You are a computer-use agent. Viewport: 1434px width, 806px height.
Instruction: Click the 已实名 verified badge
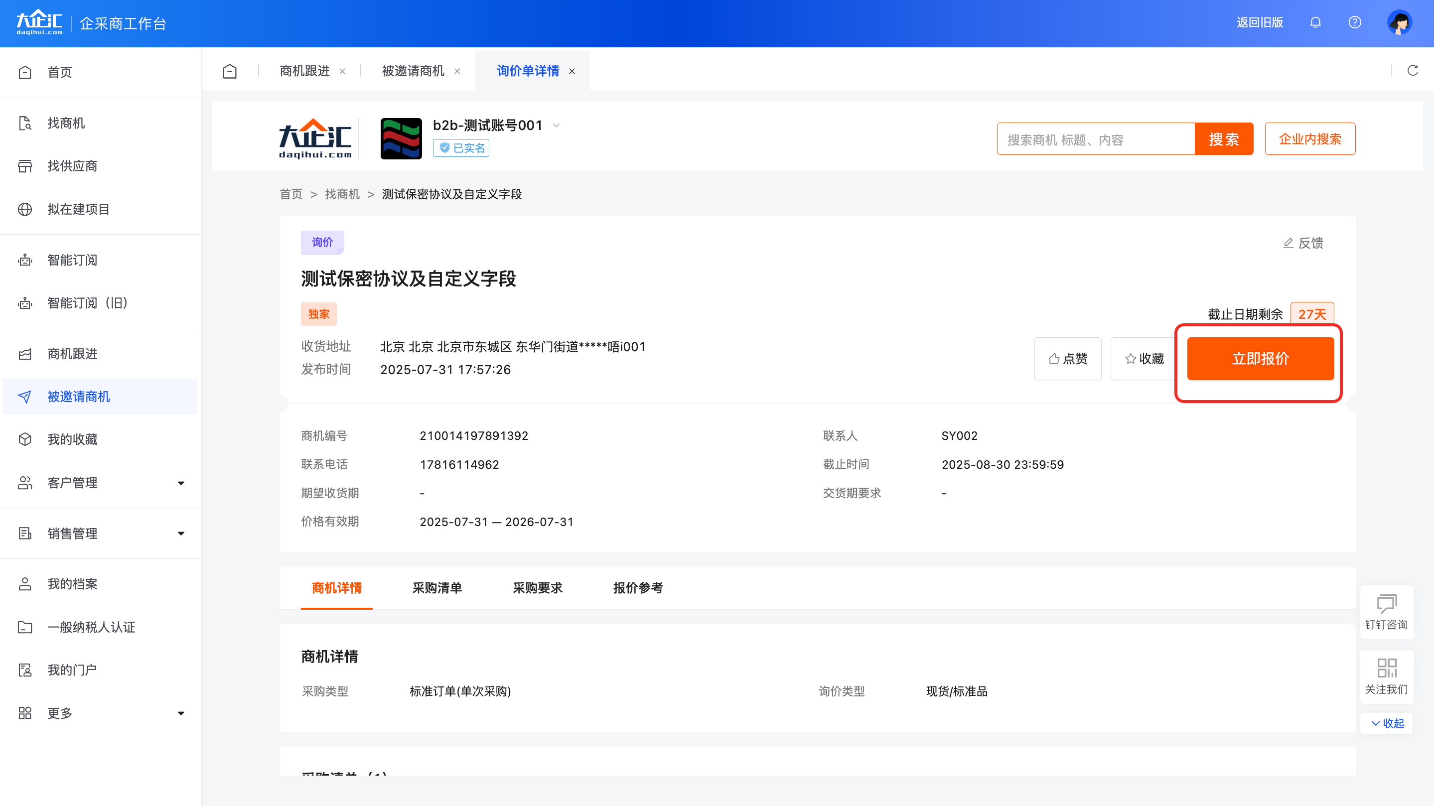461,148
